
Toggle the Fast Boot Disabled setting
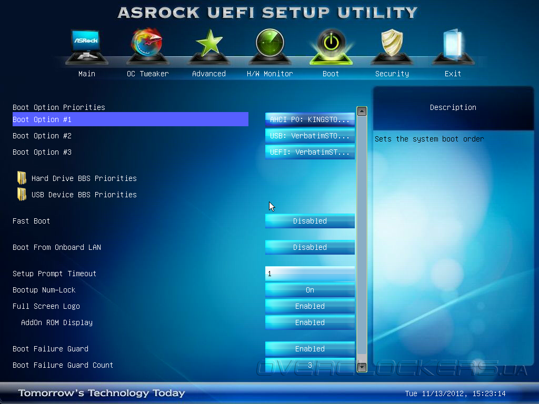coord(310,221)
